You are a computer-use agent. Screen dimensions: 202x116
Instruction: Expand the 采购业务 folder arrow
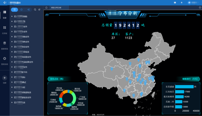(x=12, y=37)
